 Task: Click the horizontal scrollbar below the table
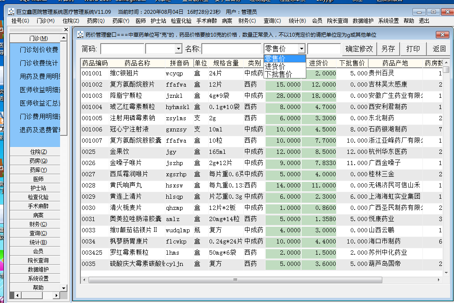click(235, 280)
